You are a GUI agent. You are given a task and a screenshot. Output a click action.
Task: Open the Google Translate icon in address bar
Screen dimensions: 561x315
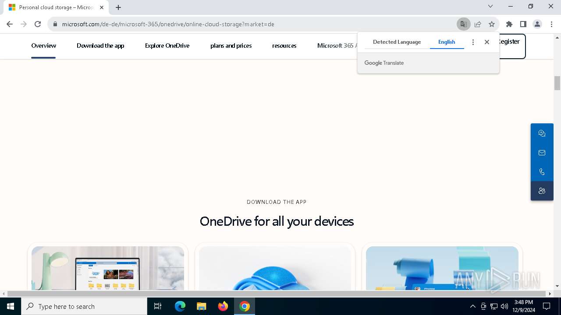pyautogui.click(x=463, y=24)
